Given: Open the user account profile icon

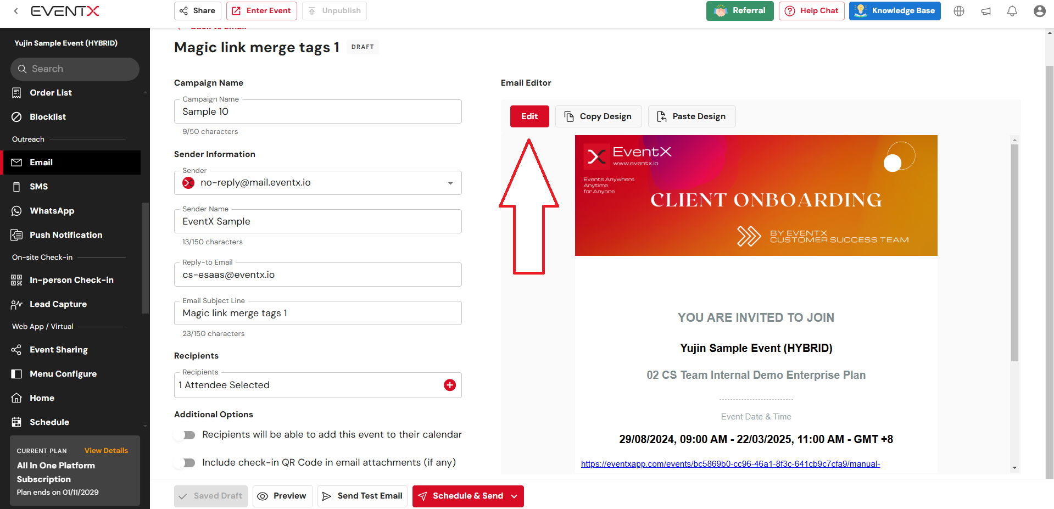Looking at the screenshot, I should coord(1039,11).
